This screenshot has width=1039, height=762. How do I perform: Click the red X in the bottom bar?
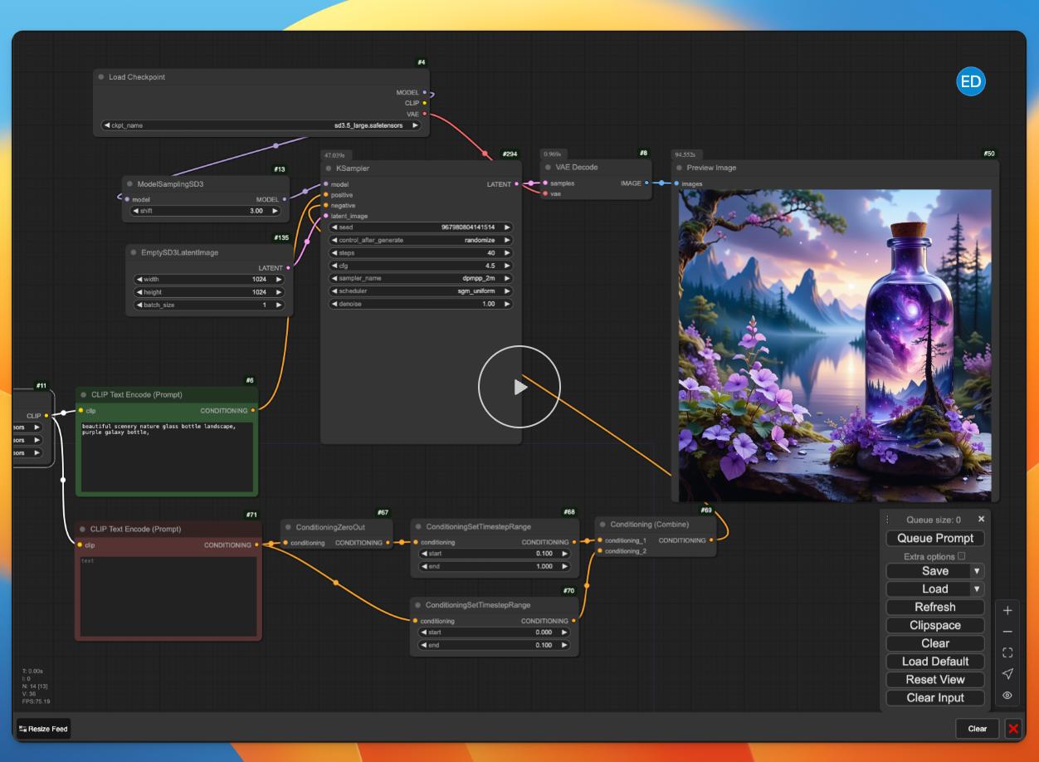pos(1013,729)
